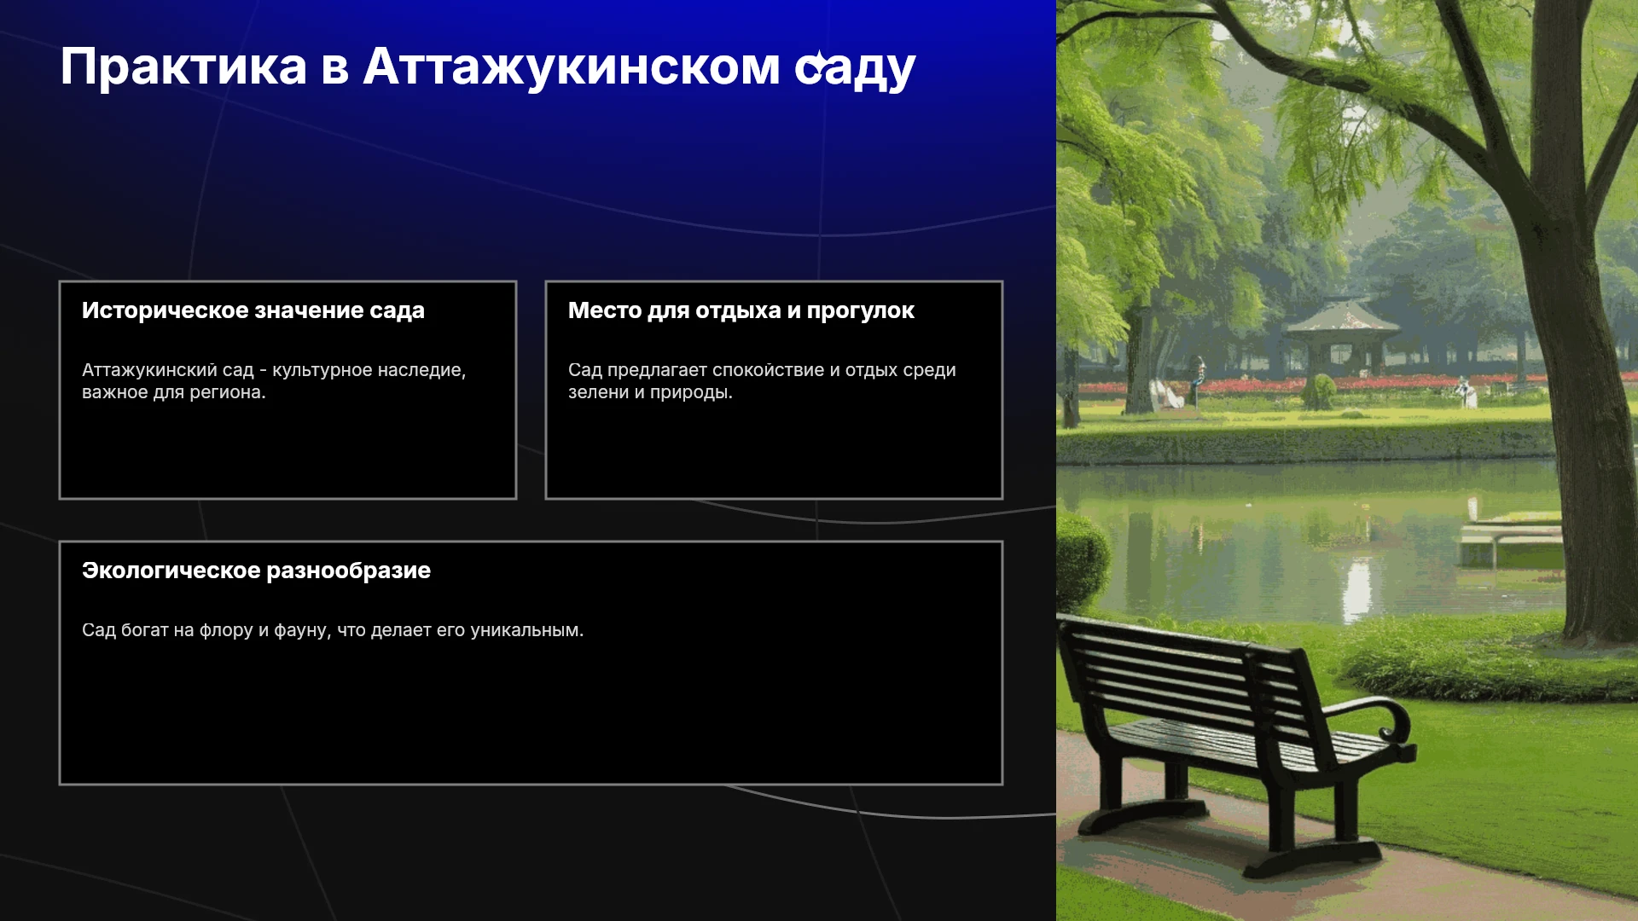
Task: Click the heading Экологическое разнообразие
Action: pos(256,571)
